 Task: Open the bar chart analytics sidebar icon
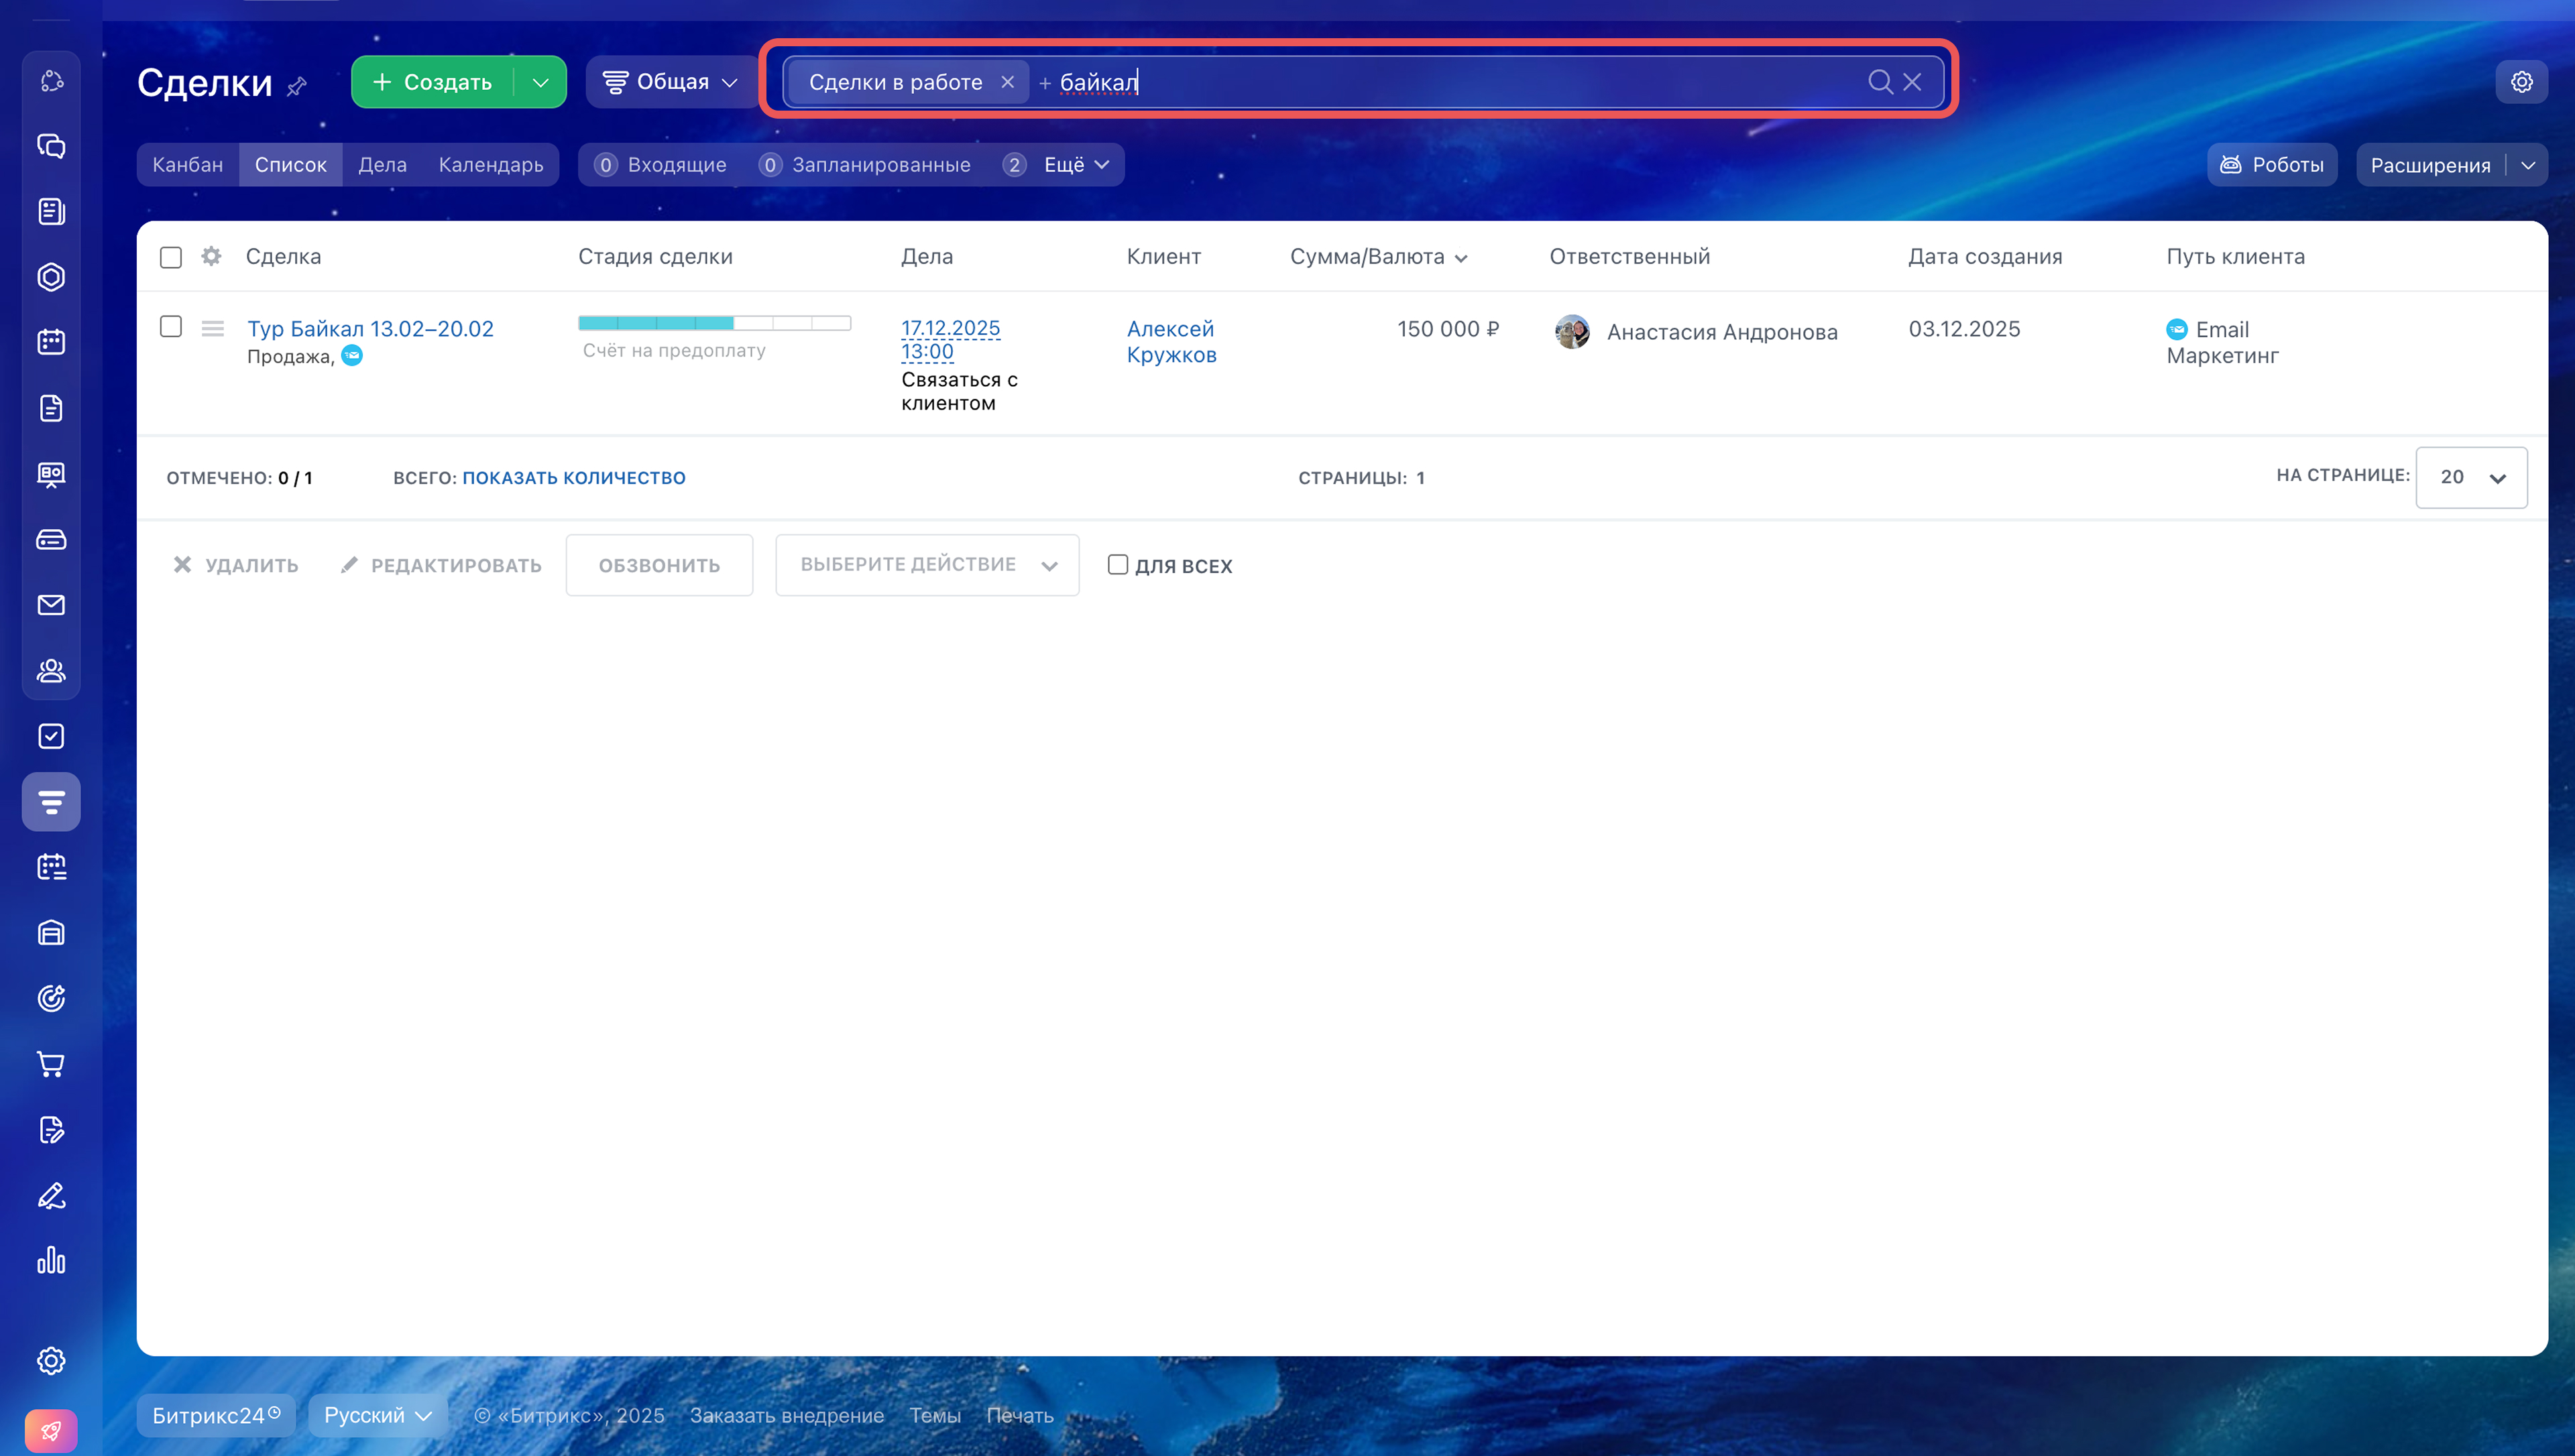click(51, 1260)
